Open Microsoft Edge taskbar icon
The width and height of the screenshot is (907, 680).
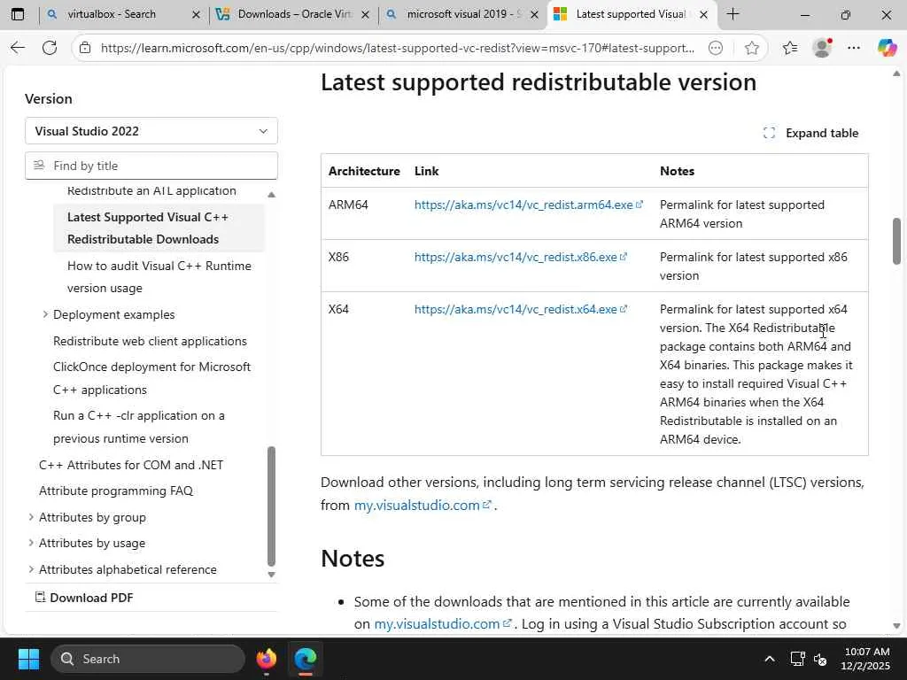[306, 659]
